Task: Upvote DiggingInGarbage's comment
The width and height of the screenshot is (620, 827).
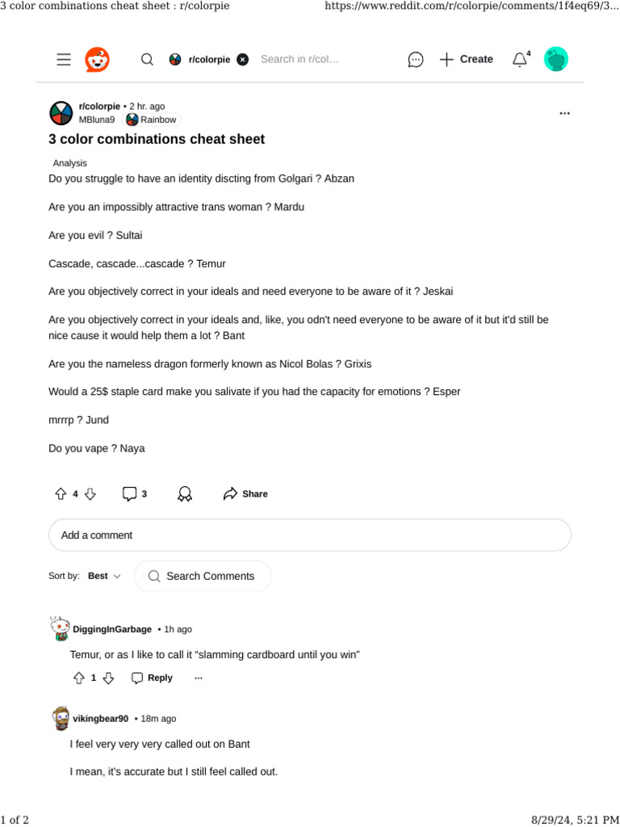Action: pyautogui.click(x=79, y=678)
